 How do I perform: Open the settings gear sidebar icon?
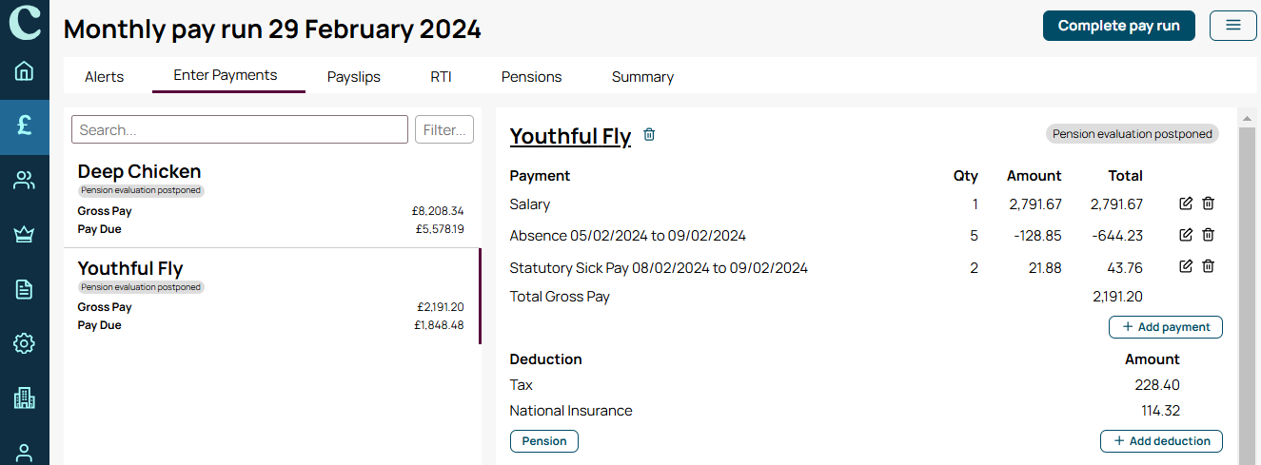(25, 343)
